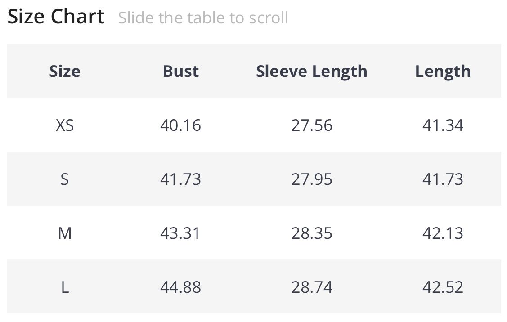Select the Bust column header
Viewport: 507px width, 322px height.
pos(180,71)
